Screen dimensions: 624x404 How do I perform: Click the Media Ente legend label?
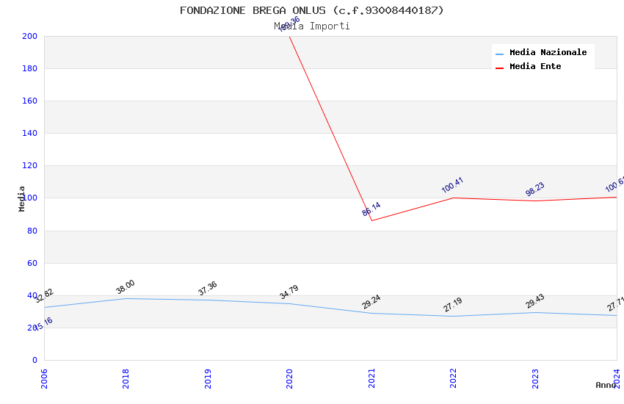535,66
